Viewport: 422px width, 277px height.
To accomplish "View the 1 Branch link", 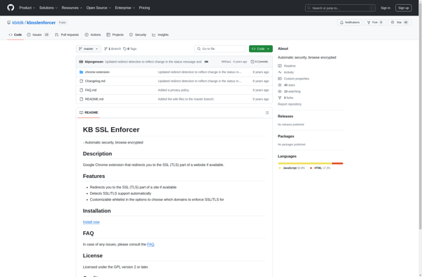I will pyautogui.click(x=113, y=49).
